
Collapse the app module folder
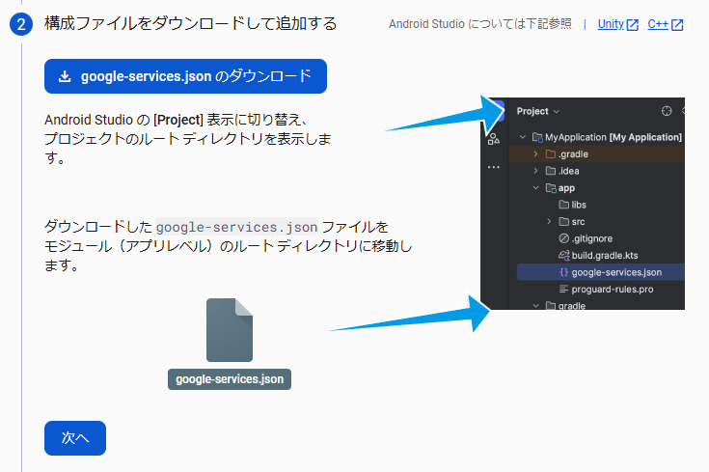click(x=535, y=187)
